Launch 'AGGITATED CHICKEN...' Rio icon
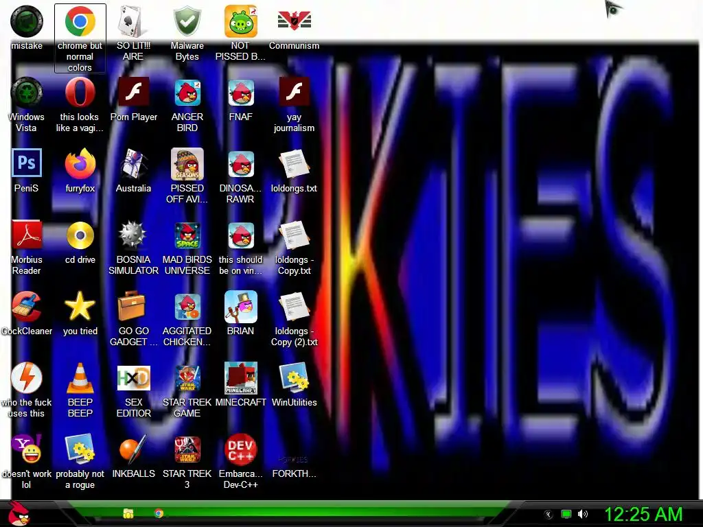This screenshot has width=703, height=527. [187, 307]
